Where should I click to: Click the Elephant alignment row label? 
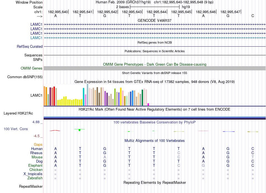(36, 165)
